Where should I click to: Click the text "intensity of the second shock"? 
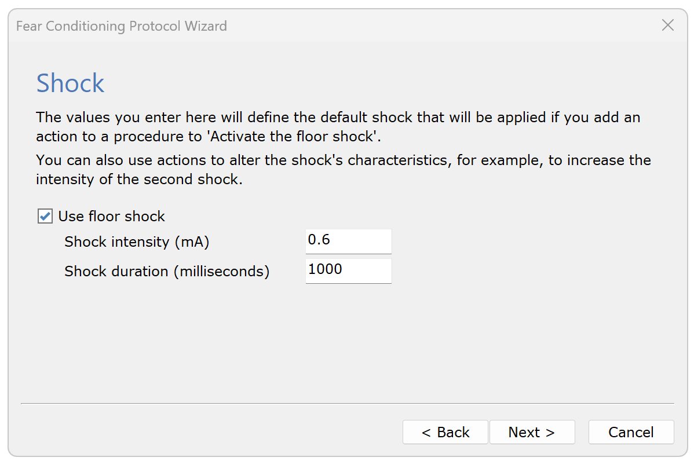[138, 180]
